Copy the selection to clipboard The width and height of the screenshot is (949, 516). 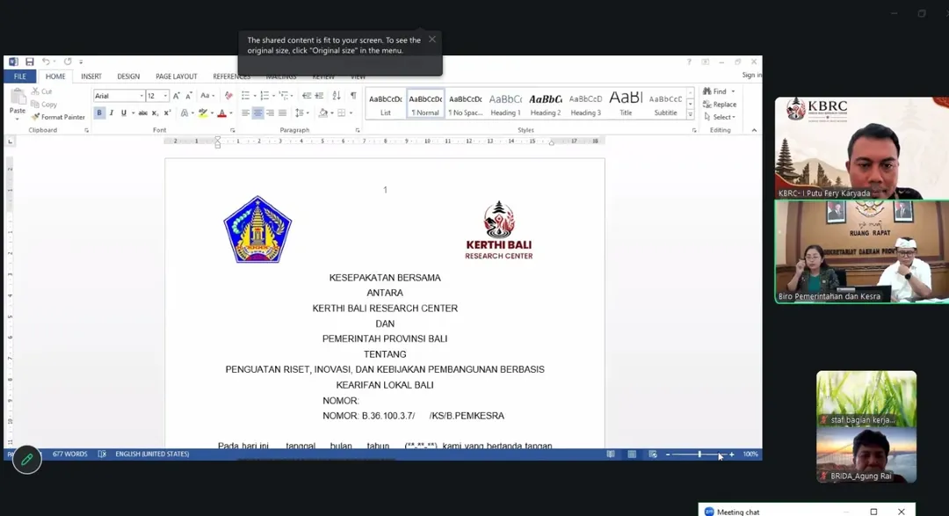pyautogui.click(x=44, y=105)
